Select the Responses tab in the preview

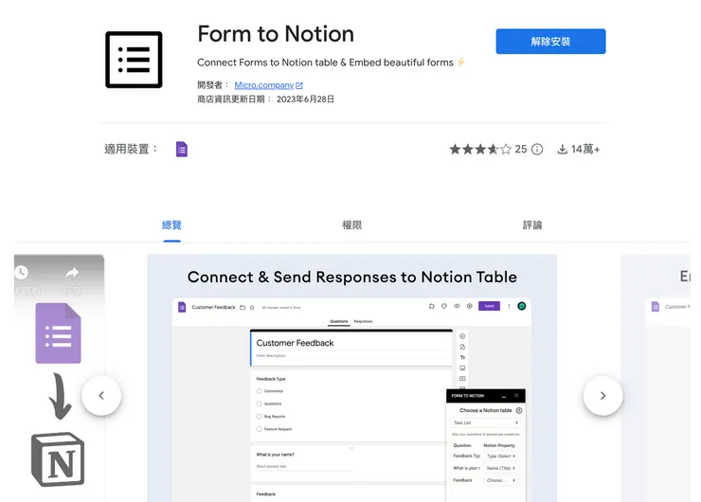click(x=363, y=321)
